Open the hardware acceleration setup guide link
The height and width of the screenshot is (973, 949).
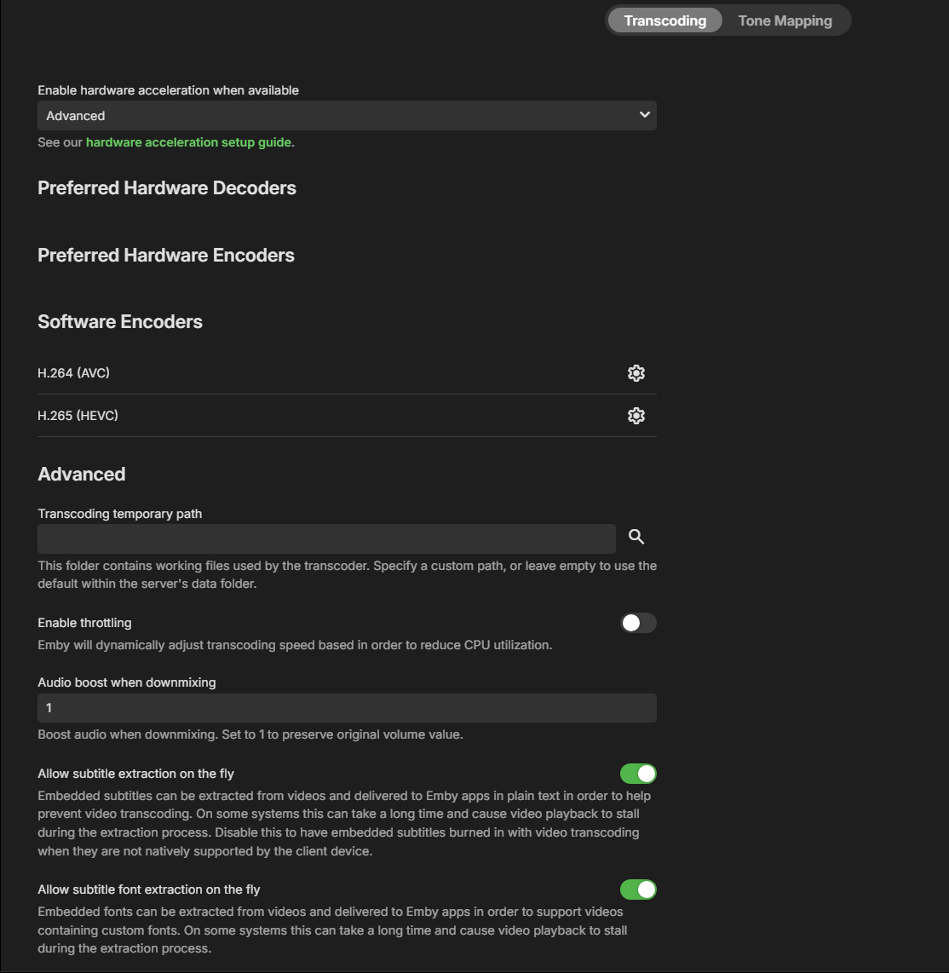point(188,142)
